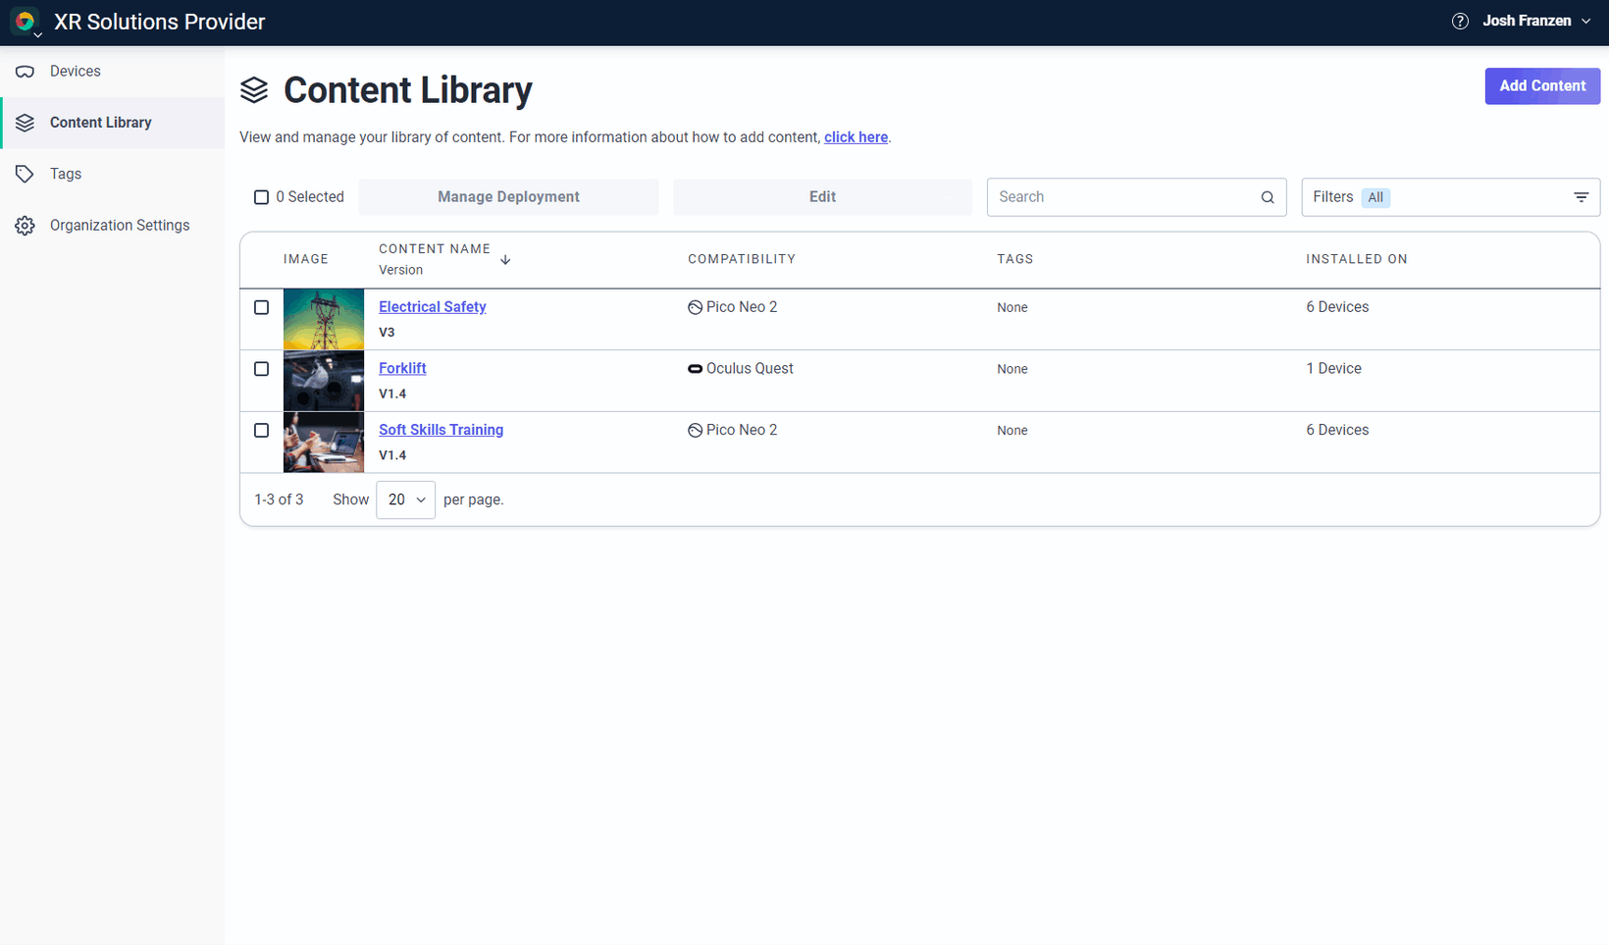This screenshot has width=1609, height=945.
Task: Check the Forklift row checkbox
Action: click(261, 369)
